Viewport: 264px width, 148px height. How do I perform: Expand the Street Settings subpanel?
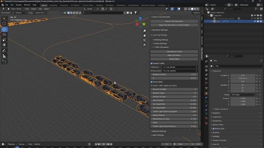point(160,44)
